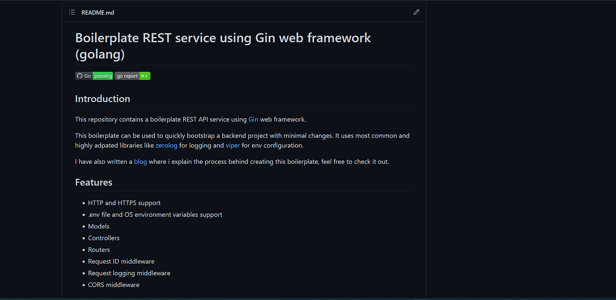Open the viper env configuration link
This screenshot has width=616, height=300.
tap(232, 145)
